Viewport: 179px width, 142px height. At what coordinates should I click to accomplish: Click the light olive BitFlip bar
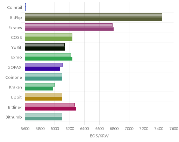pos(93,15)
